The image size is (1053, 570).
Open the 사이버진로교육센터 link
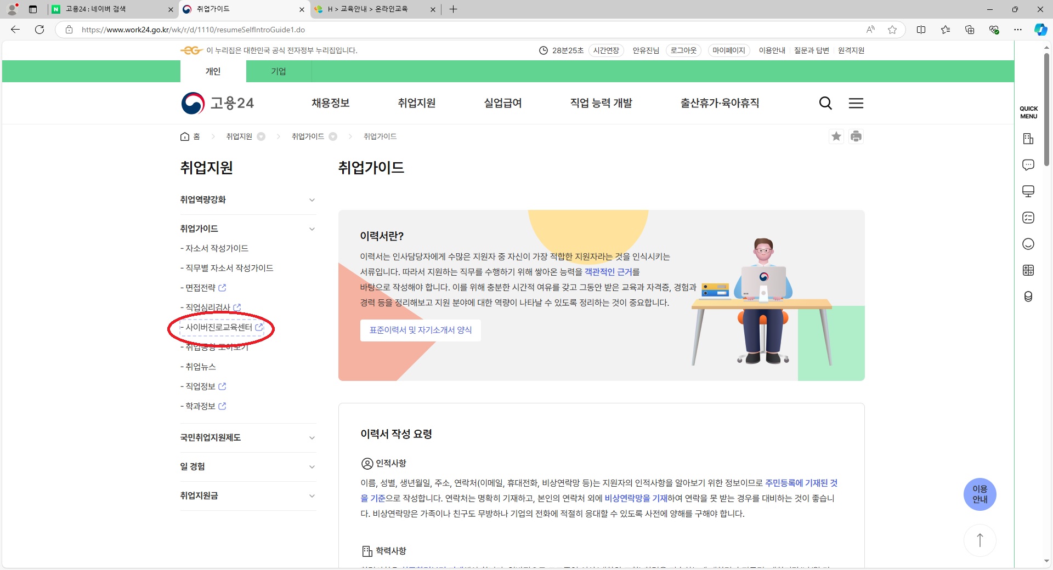pyautogui.click(x=219, y=327)
